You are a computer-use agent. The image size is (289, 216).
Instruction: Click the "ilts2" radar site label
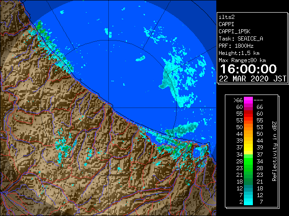pyautogui.click(x=227, y=17)
